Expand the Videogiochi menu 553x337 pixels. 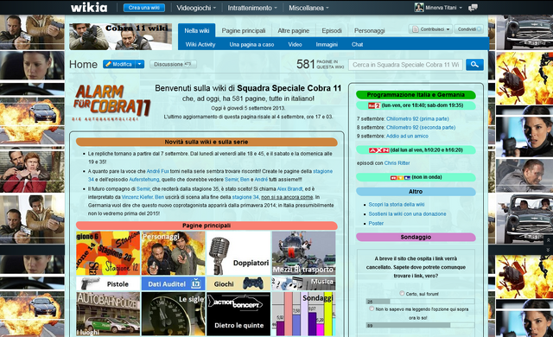pyautogui.click(x=196, y=8)
